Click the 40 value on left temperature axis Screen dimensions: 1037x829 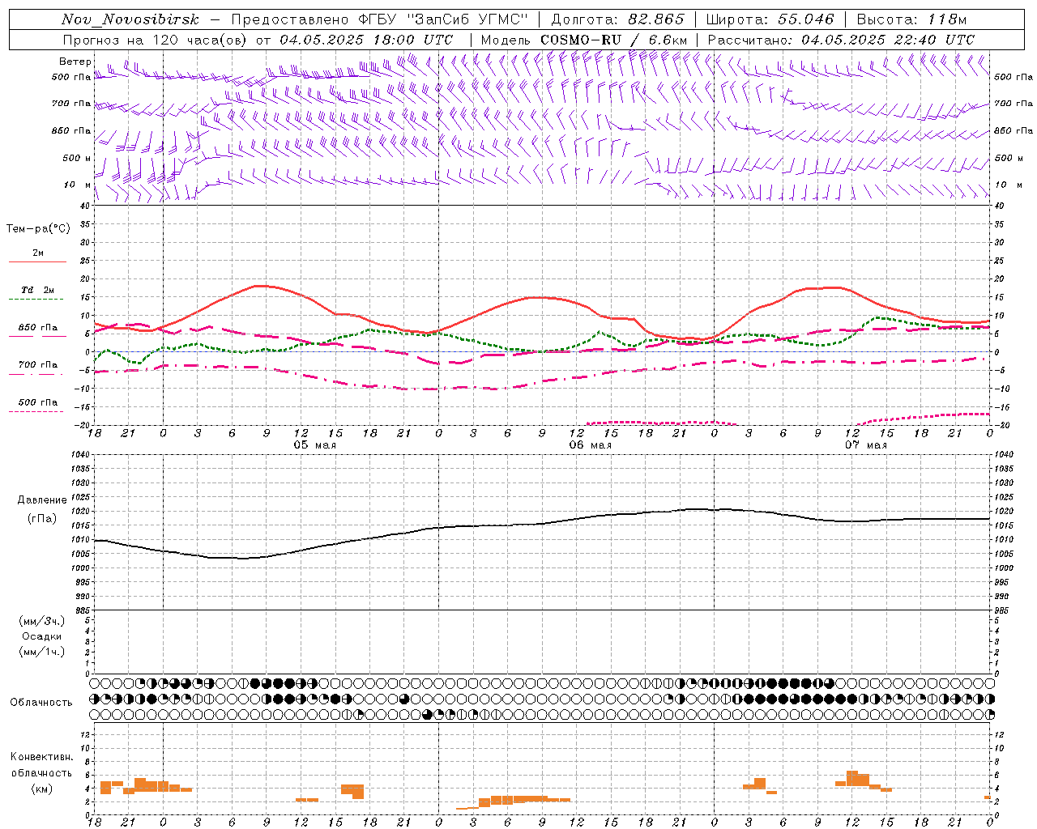(86, 206)
